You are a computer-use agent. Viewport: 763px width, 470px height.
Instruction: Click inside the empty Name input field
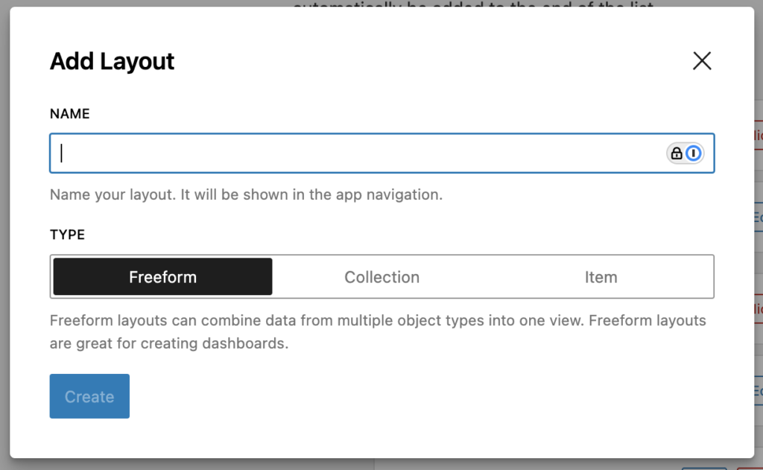tap(298, 153)
